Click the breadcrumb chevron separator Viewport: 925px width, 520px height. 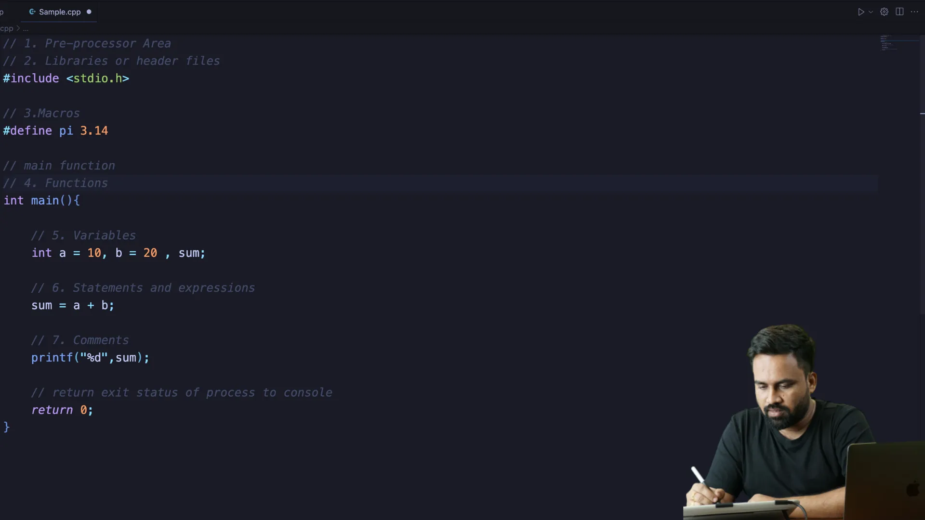[x=18, y=28]
